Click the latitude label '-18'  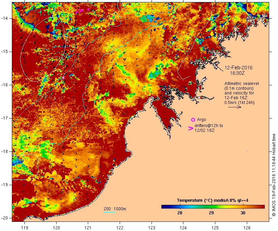4,152
